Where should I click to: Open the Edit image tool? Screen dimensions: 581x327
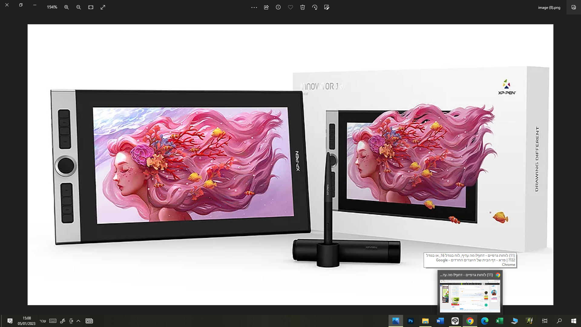[x=327, y=7]
